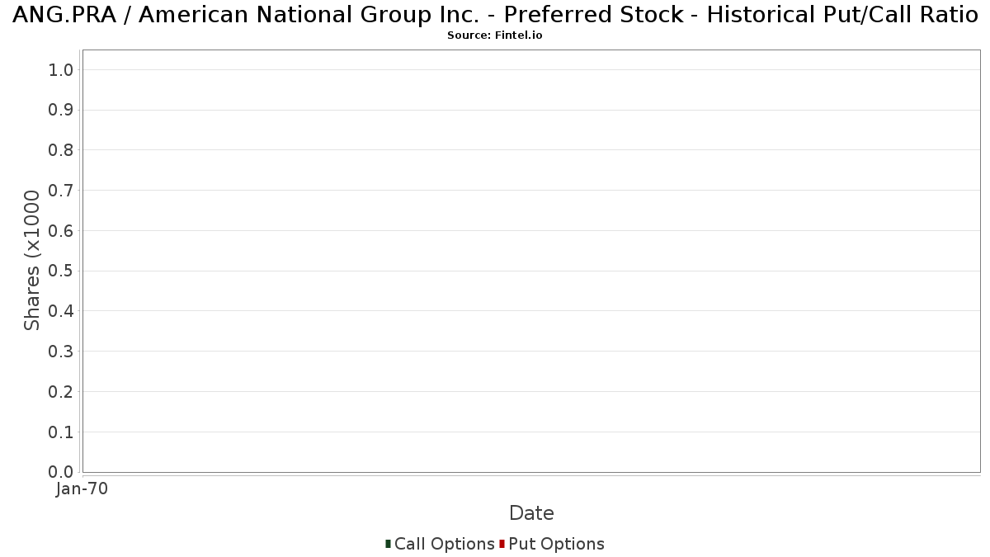The height and width of the screenshot is (557, 990).
Task: Choose the 0.2 y-axis tick label
Action: click(61, 392)
